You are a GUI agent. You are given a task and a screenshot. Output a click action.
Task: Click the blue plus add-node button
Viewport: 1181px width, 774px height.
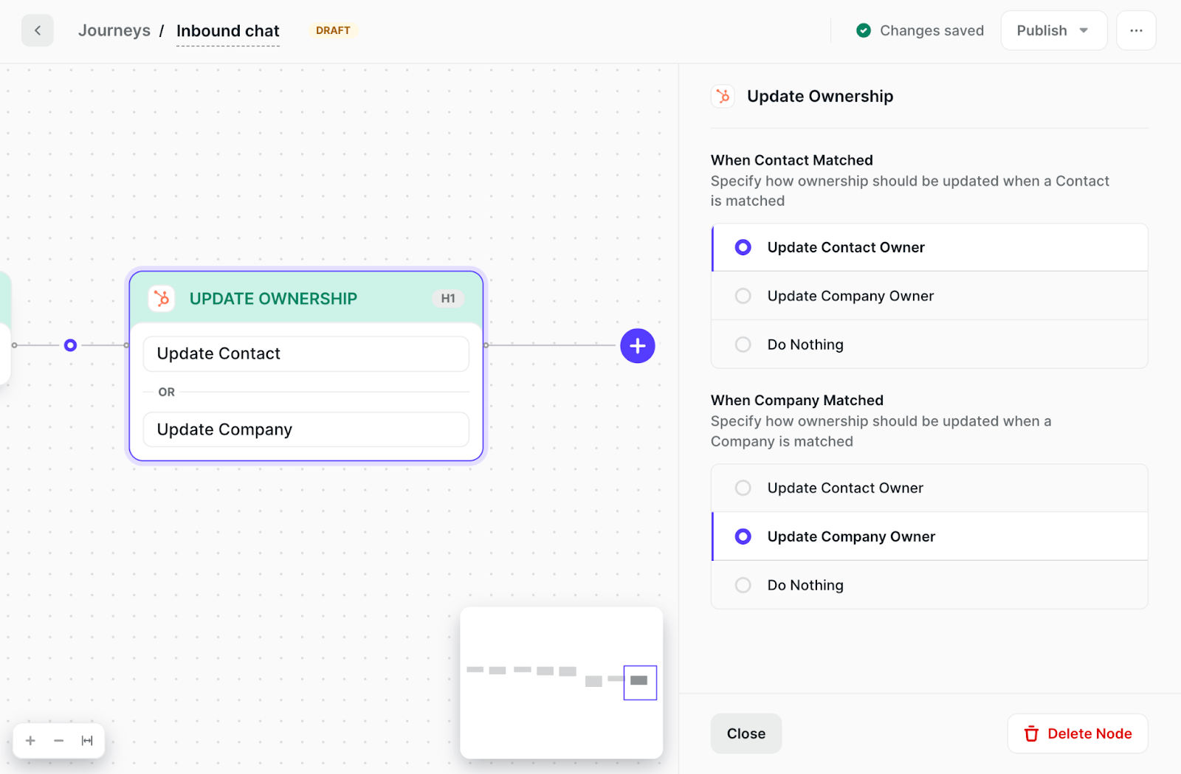(637, 346)
